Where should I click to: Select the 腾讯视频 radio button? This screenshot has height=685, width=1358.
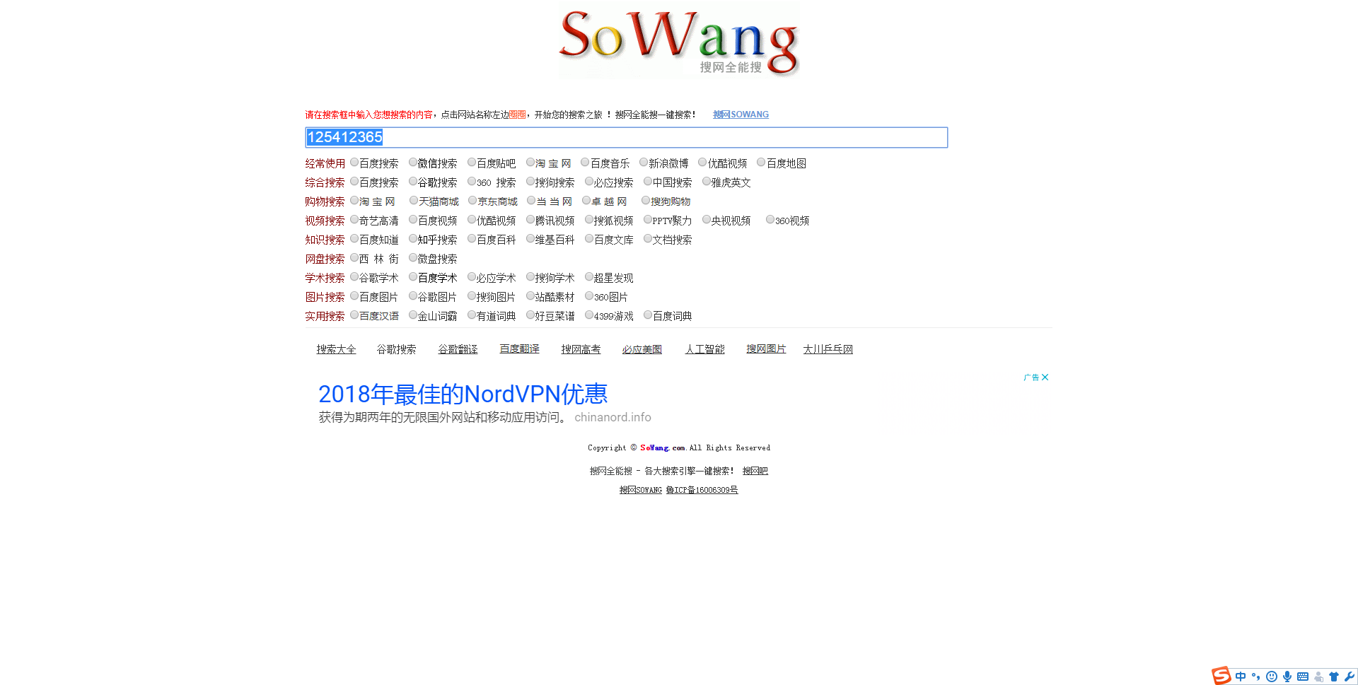[530, 220]
